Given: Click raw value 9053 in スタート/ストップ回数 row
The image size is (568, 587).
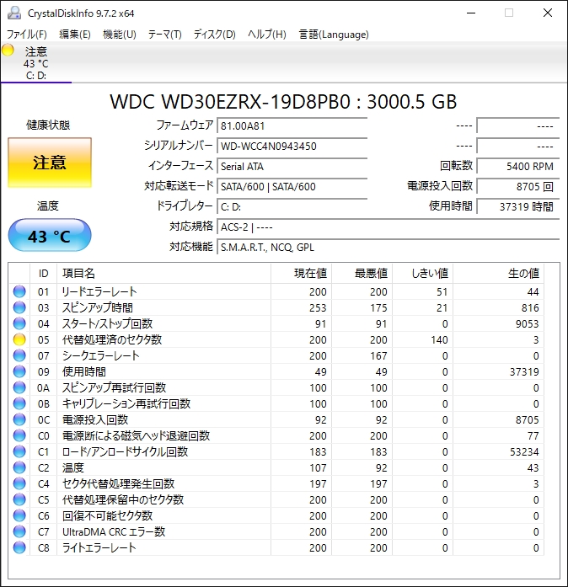Looking at the screenshot, I should (528, 324).
